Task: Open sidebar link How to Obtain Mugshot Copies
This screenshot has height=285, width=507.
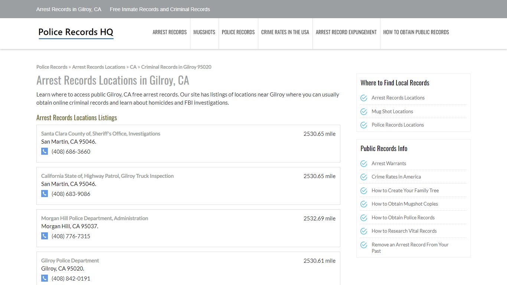Action: 405,204
